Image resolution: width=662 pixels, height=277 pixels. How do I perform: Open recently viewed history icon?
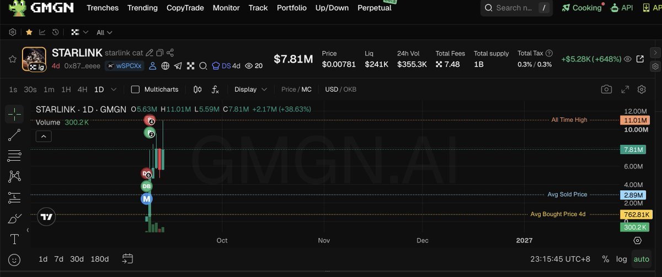[55, 32]
